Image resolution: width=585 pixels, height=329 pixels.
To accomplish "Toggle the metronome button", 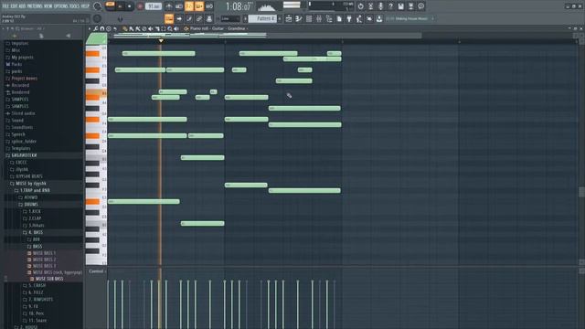I will (x=168, y=6).
